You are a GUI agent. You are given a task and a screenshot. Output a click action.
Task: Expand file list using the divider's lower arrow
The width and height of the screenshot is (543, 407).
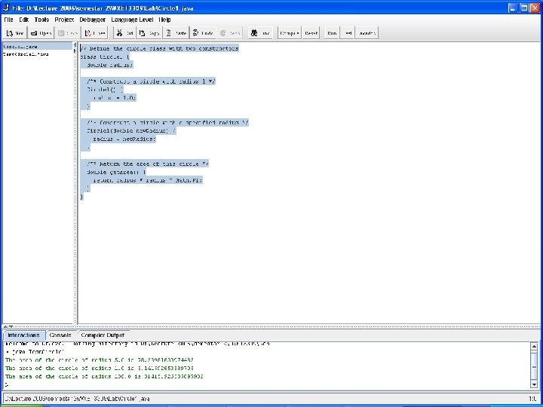75,50
